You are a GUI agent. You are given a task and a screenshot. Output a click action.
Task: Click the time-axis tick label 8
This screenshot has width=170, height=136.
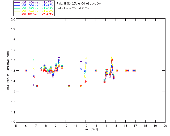[46, 126]
